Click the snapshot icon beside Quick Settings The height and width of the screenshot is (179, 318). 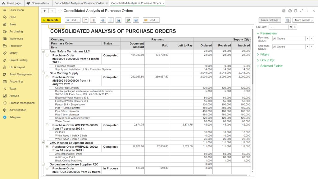coord(288,20)
